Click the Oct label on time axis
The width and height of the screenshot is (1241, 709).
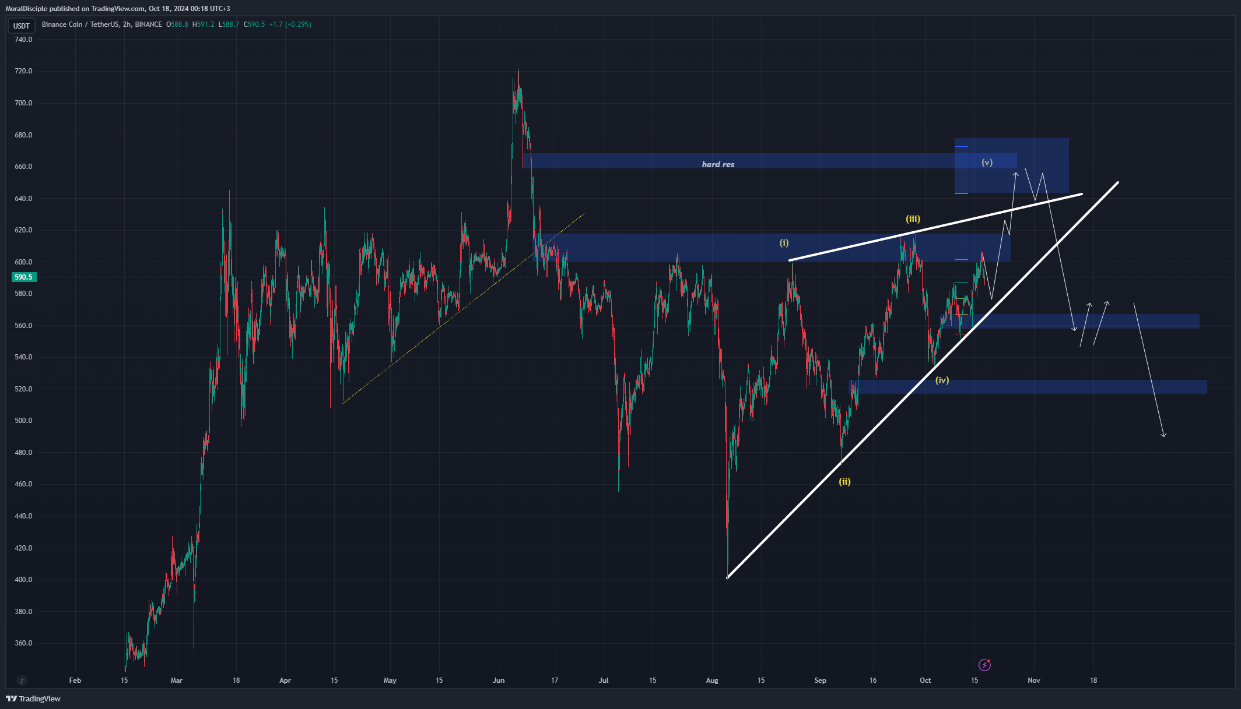click(926, 680)
